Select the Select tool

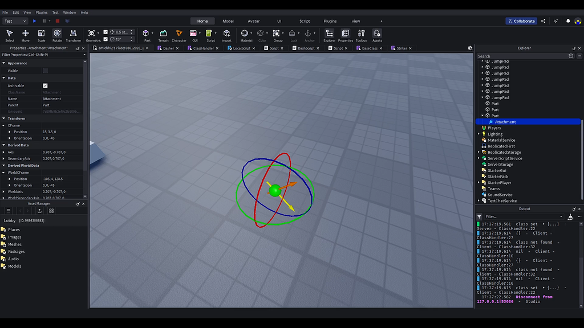coord(10,36)
